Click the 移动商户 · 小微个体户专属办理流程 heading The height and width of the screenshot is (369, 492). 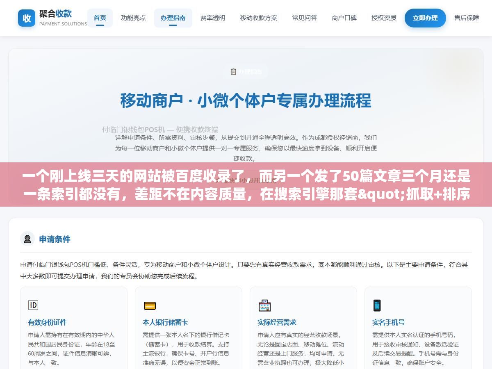(x=246, y=100)
